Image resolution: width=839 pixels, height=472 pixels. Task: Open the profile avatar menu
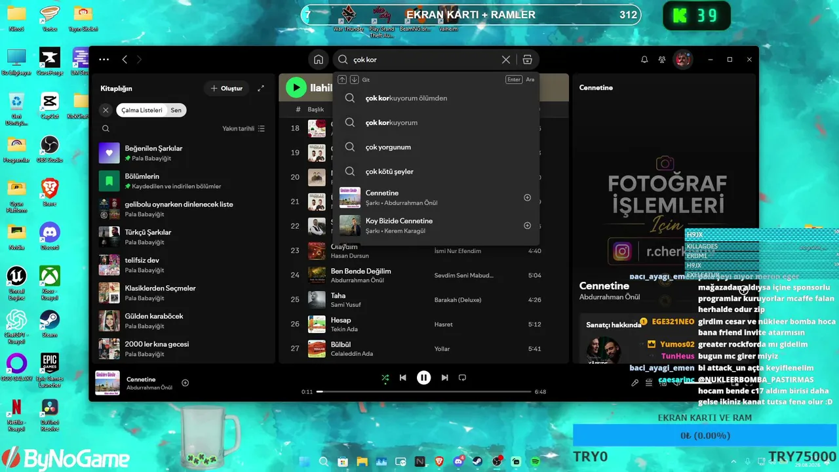point(683,60)
